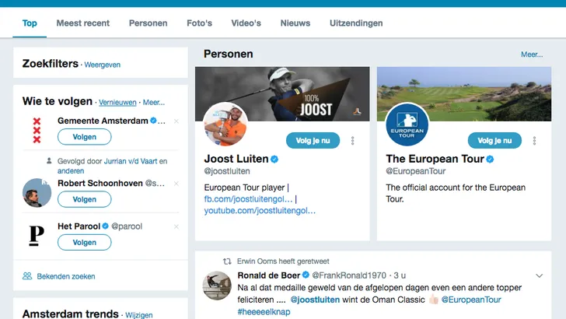Toggle Volg je nu for Joost Luiten

pyautogui.click(x=314, y=141)
